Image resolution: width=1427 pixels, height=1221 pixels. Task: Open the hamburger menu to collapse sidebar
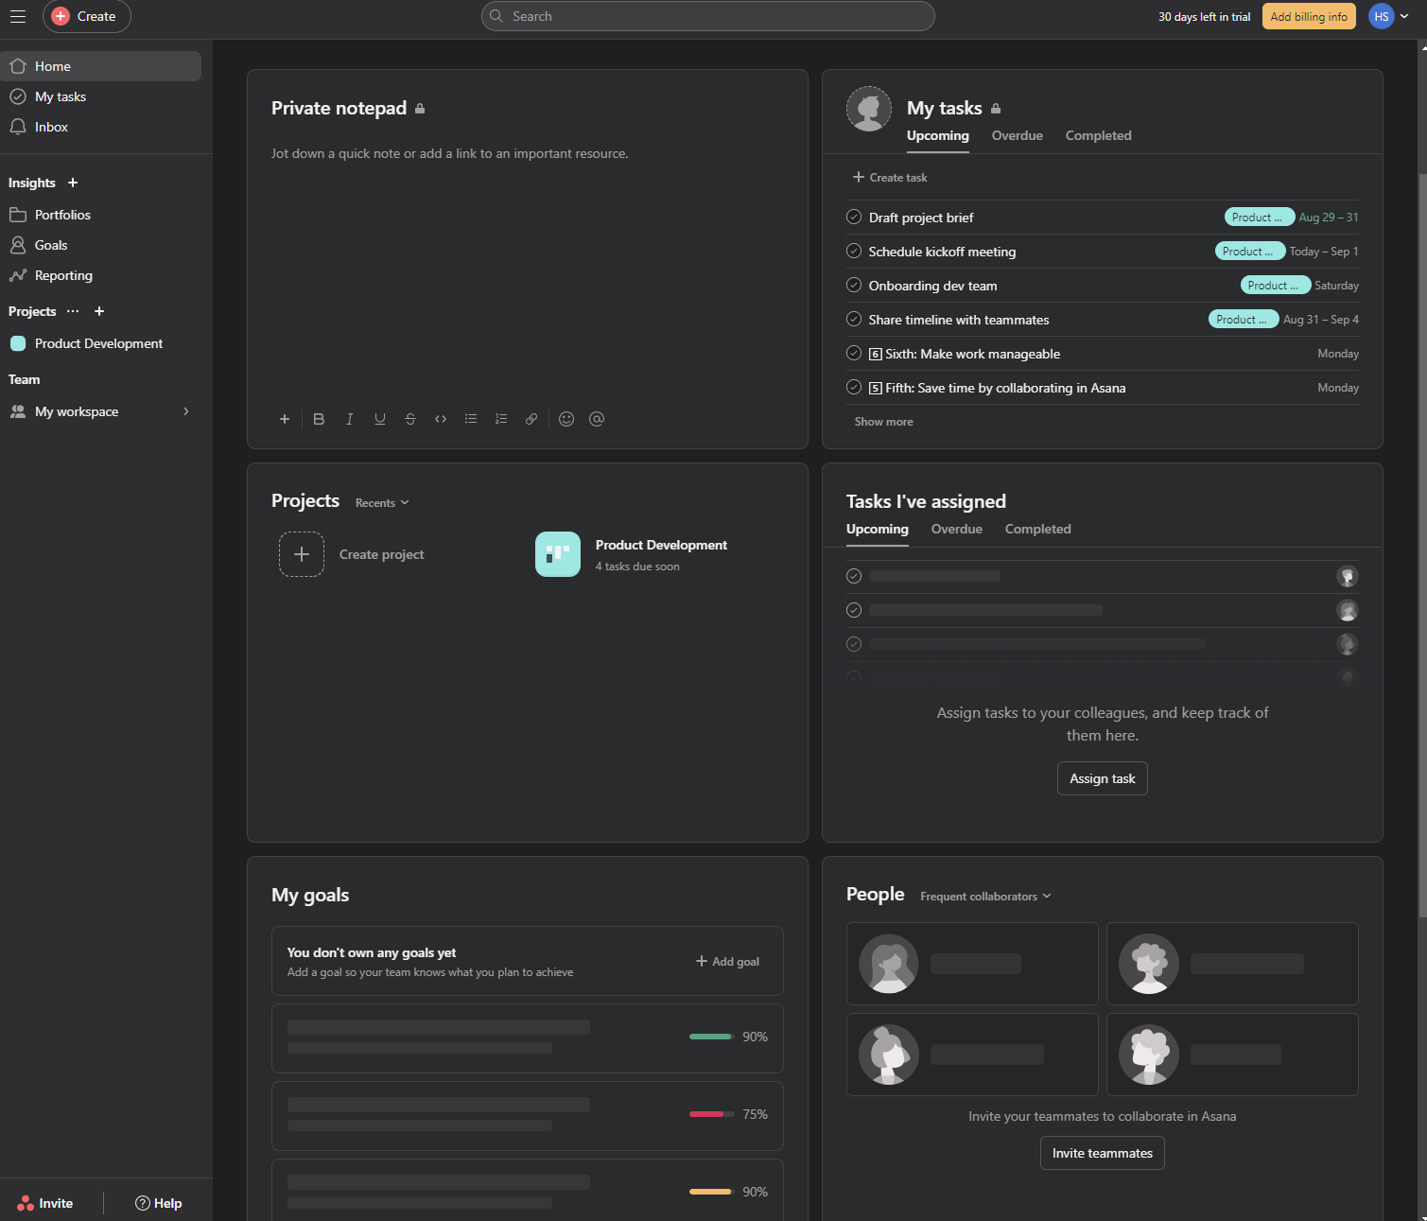18,16
